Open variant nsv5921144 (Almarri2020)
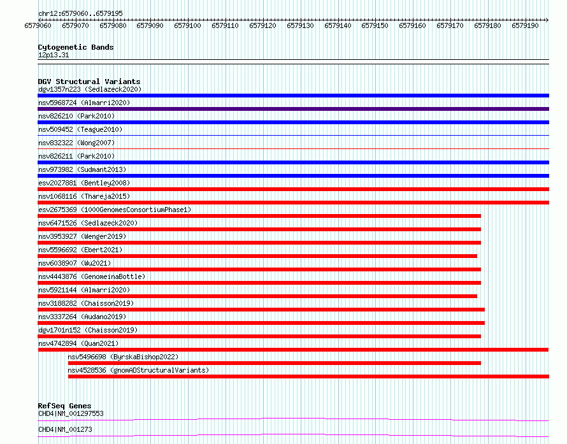Screen dimensions: 567x444 pos(84,290)
